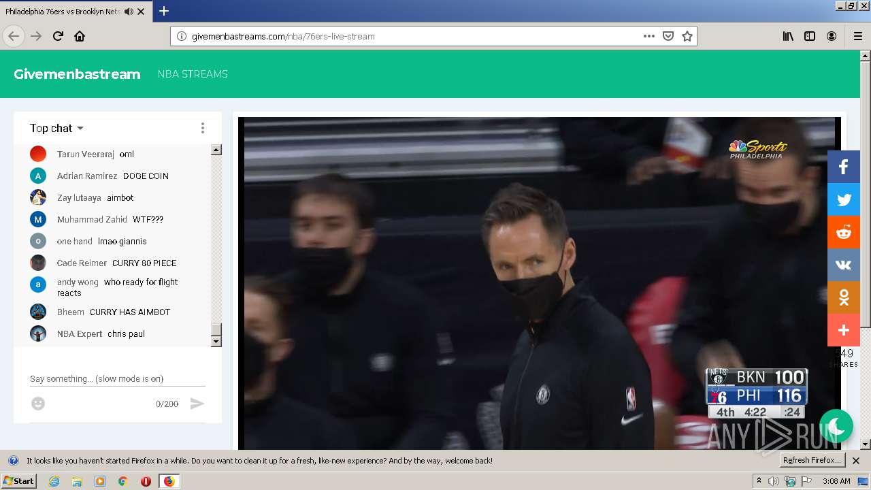Open Windows Explorer from the taskbar

(x=77, y=481)
